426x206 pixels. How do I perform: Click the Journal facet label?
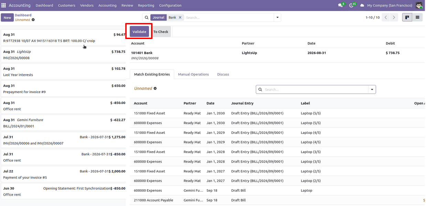point(159,17)
